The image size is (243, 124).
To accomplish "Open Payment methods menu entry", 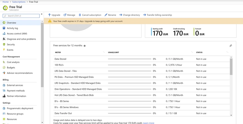I will [x=16, y=90].
